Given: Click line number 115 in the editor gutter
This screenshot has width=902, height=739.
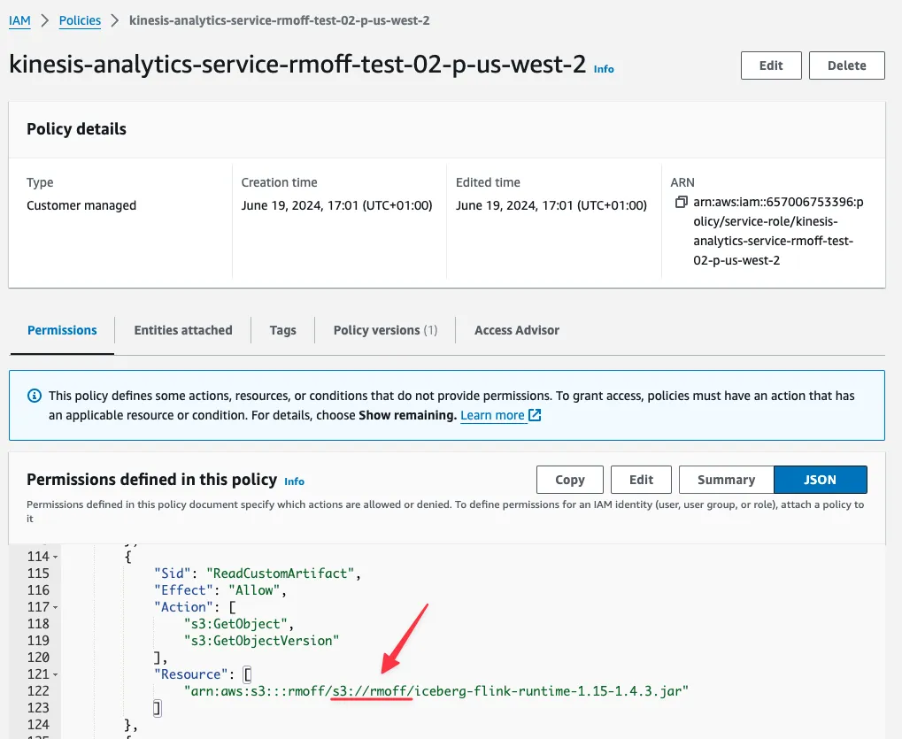Looking at the screenshot, I should (38, 573).
